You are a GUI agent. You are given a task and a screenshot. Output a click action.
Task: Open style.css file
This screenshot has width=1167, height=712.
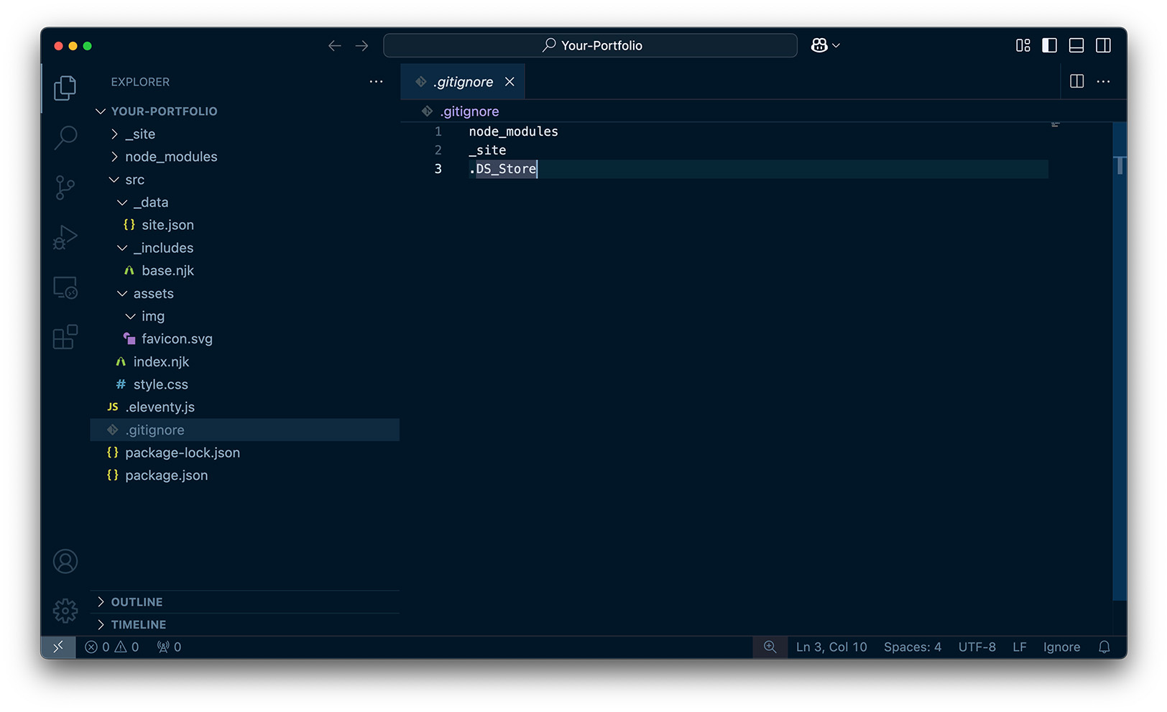244,384
